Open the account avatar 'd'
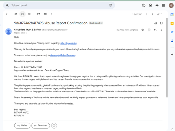This screenshot has height=131, width=175. 171,6
